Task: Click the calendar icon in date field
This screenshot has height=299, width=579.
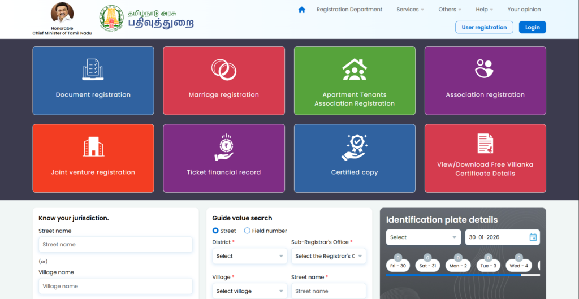Action: pyautogui.click(x=533, y=237)
